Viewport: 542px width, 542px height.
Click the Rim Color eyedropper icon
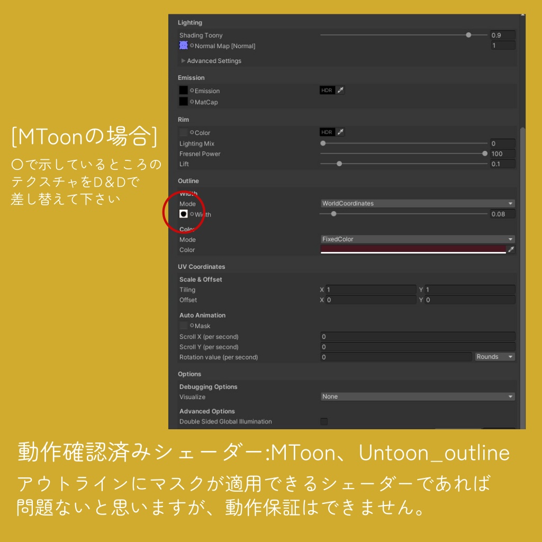(x=340, y=132)
